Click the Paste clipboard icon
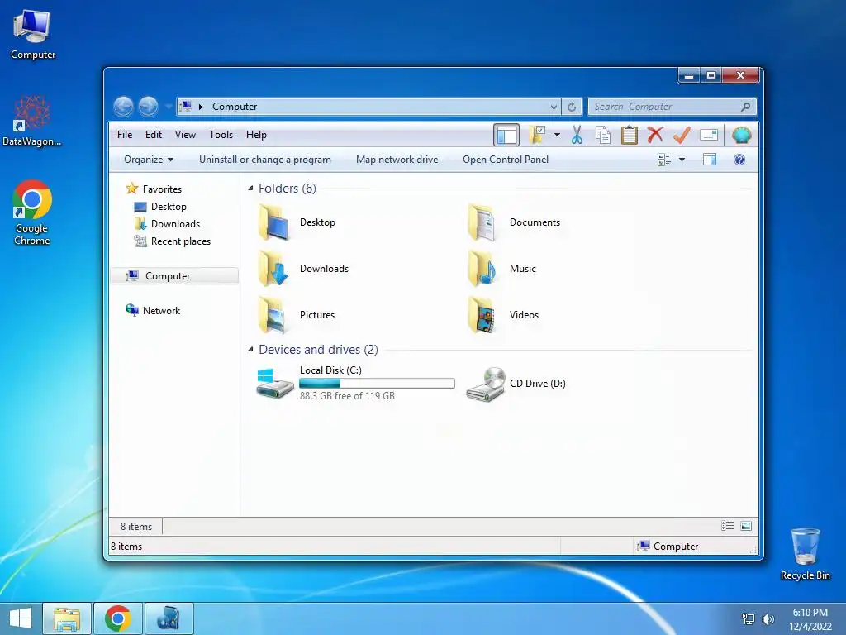 (x=629, y=135)
